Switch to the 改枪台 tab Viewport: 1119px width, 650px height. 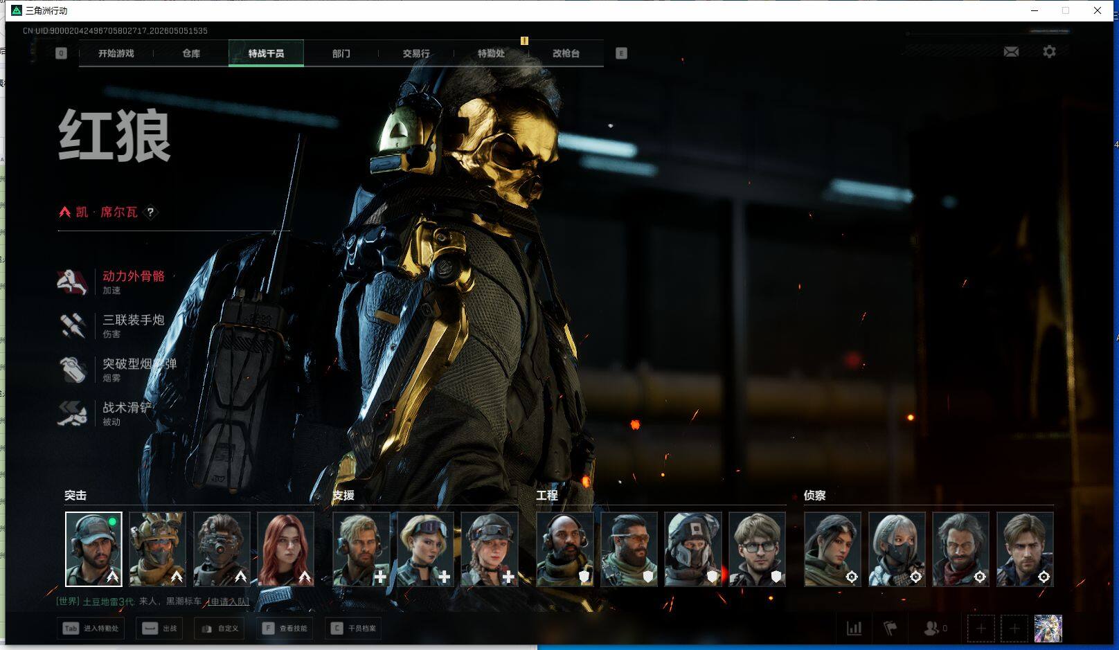[x=566, y=53]
